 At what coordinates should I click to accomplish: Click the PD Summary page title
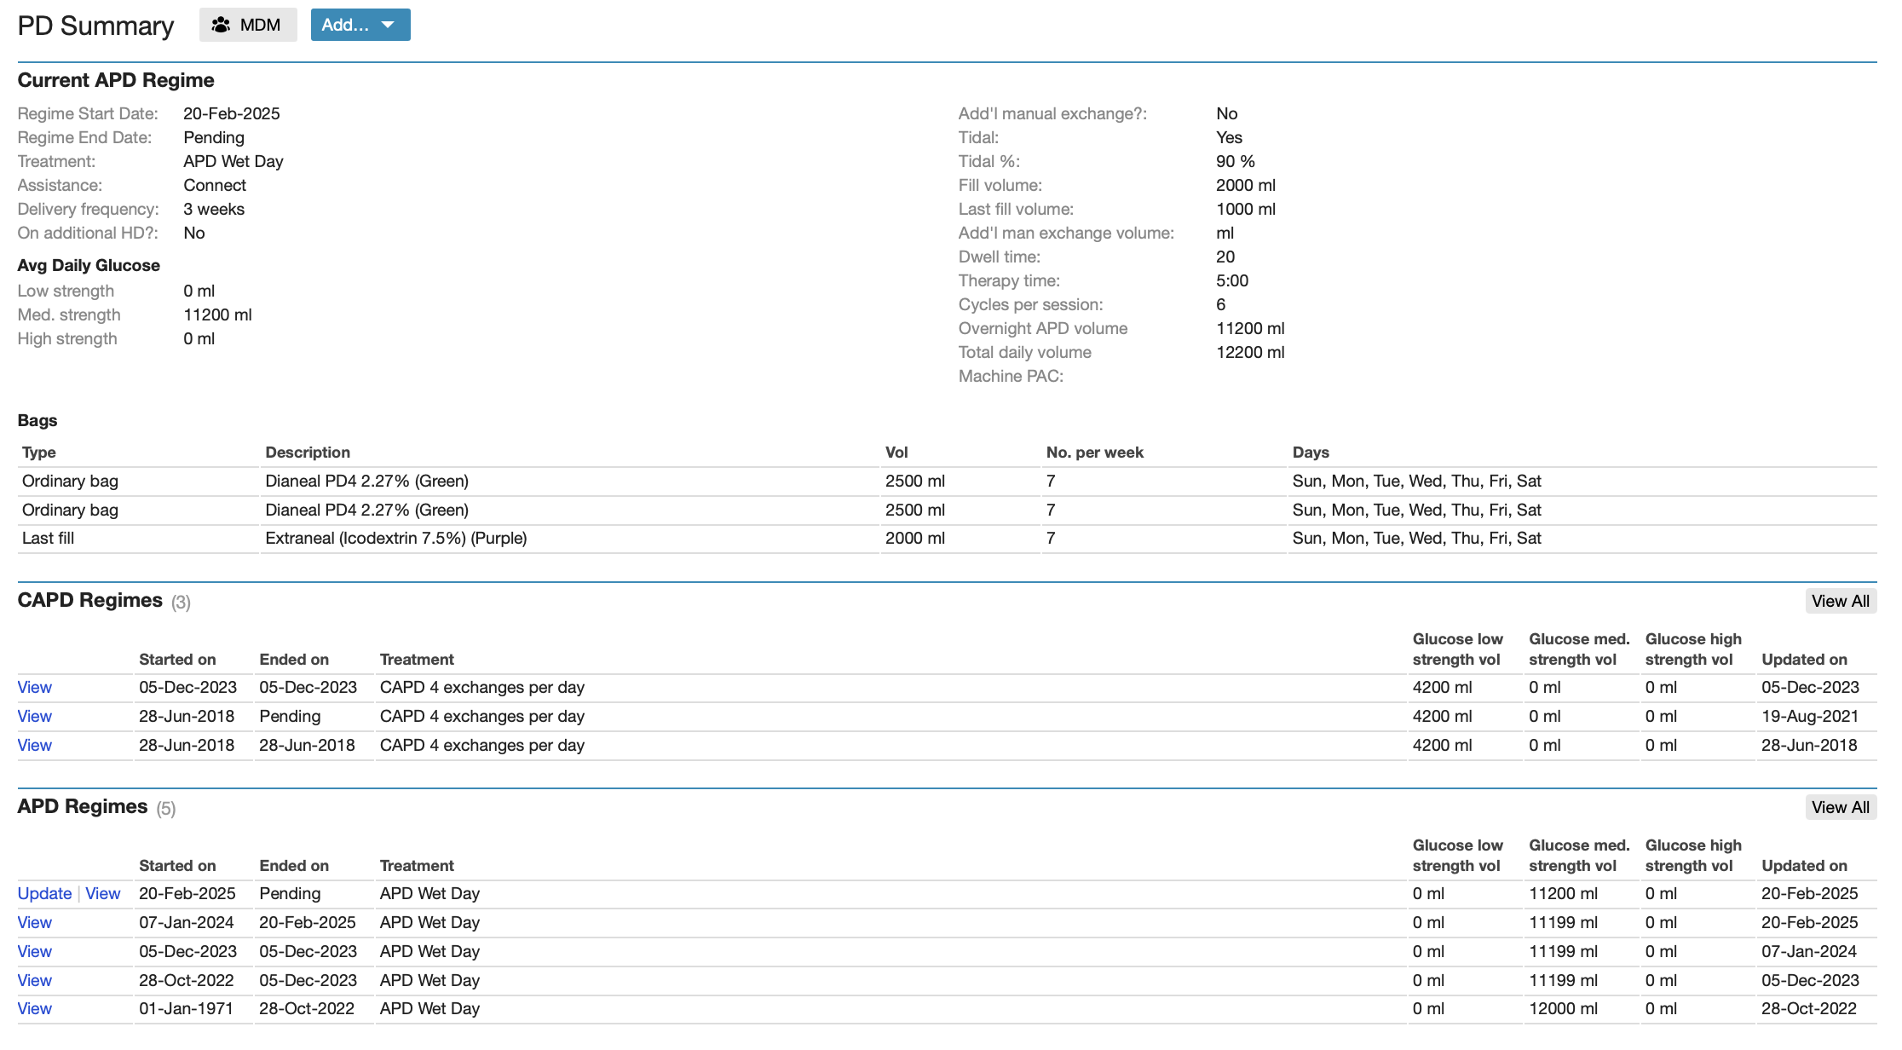coord(94,25)
